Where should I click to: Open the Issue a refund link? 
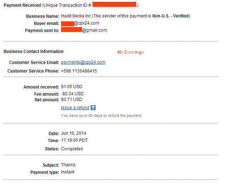75,108
